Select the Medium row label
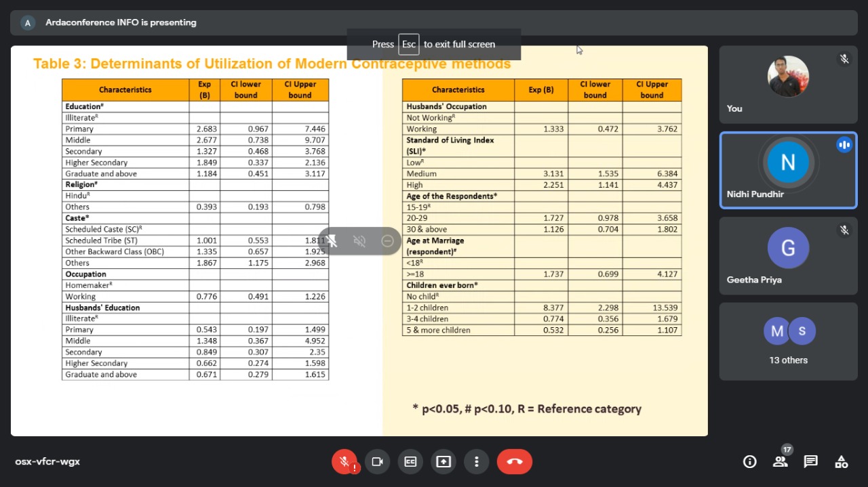This screenshot has height=487, width=868. (x=420, y=173)
